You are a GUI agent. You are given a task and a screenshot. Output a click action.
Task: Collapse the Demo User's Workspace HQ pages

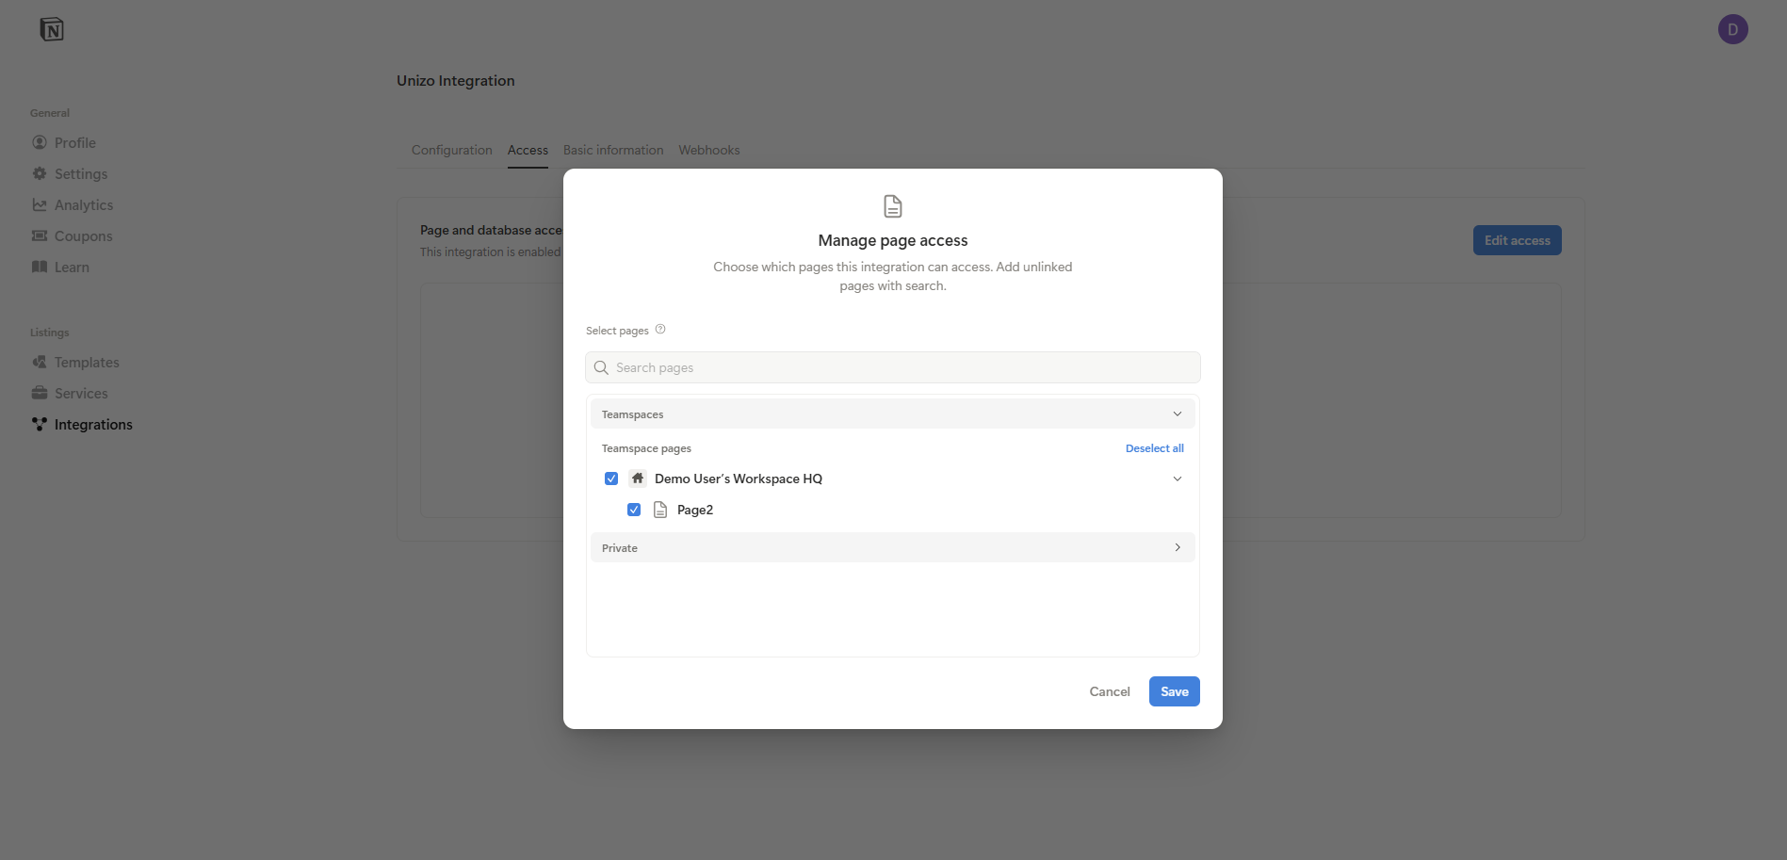1177,479
